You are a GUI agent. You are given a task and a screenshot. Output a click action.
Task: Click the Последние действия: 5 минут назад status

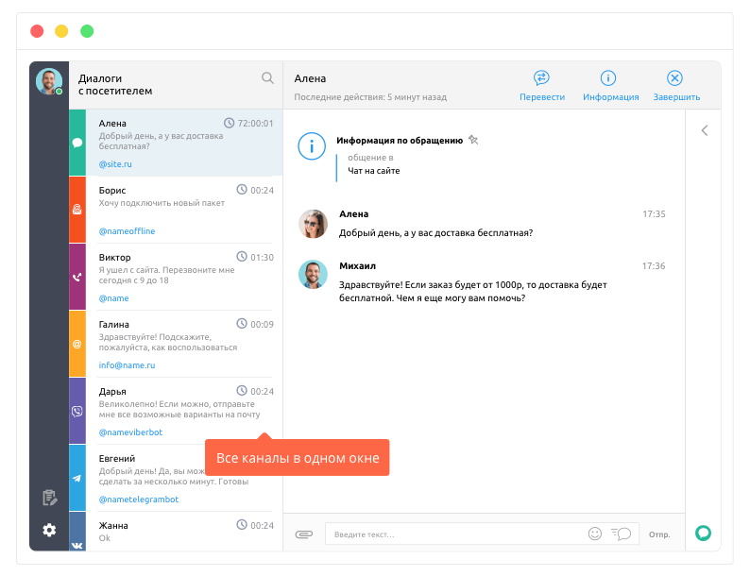tap(370, 97)
